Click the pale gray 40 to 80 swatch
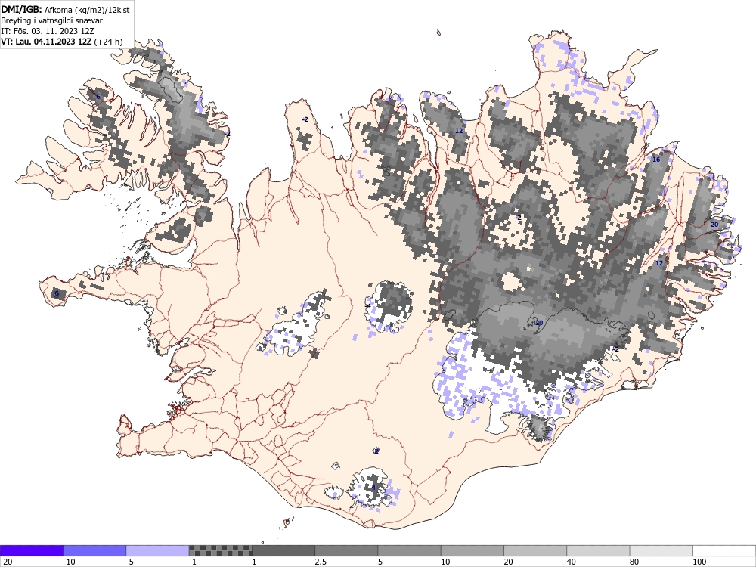Image resolution: width=756 pixels, height=567 pixels. tap(598, 550)
